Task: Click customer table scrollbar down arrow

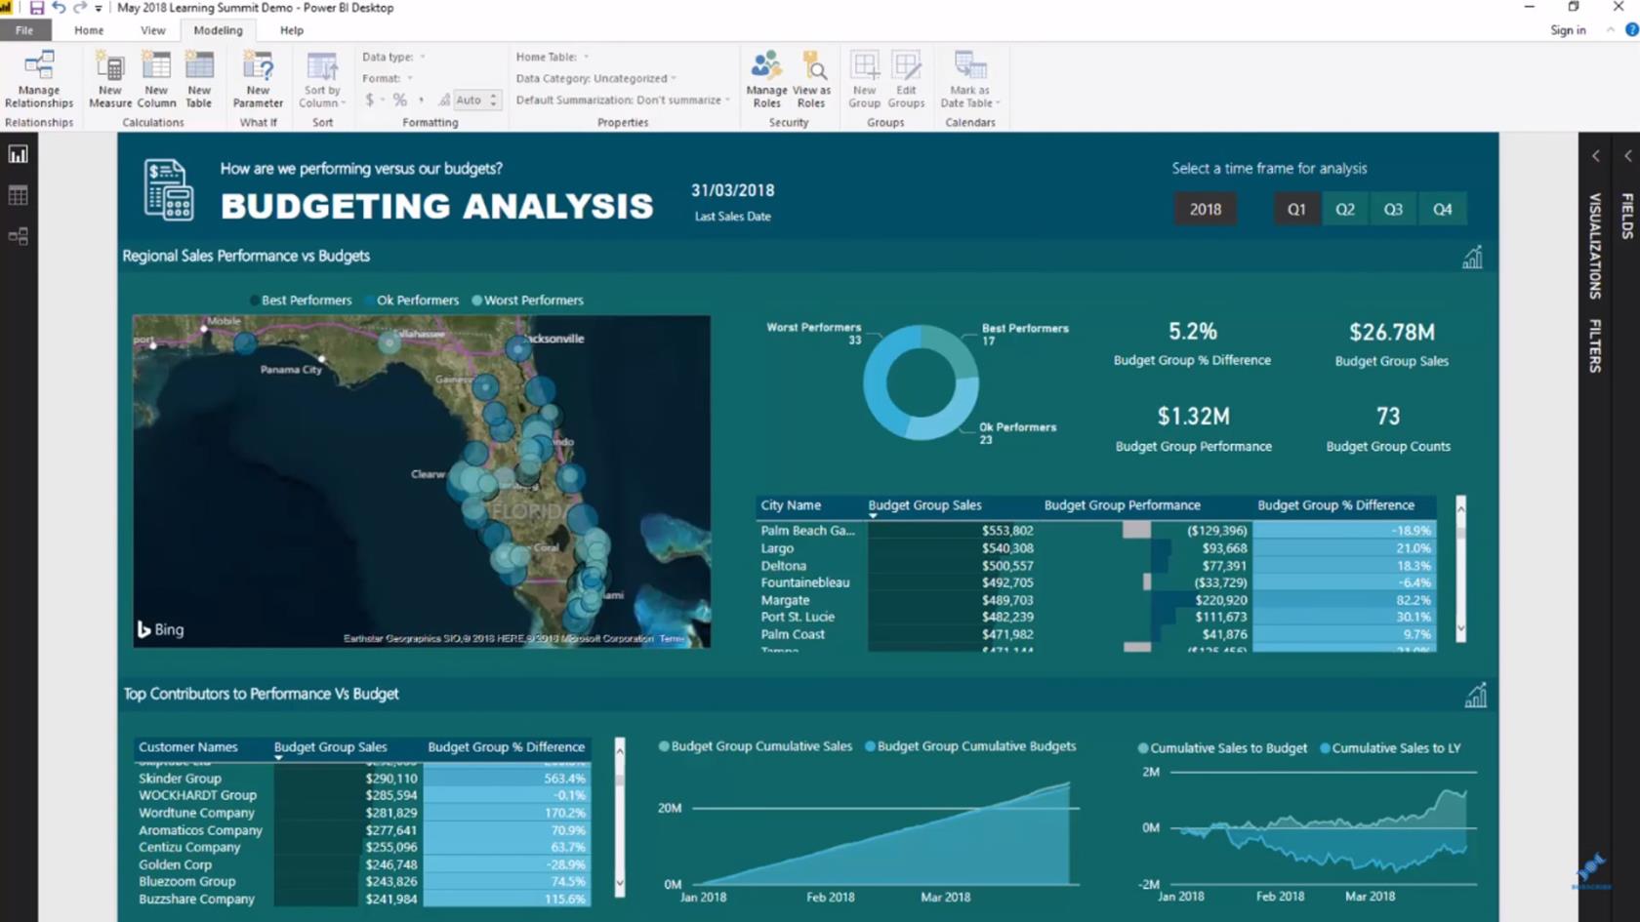Action: click(619, 884)
